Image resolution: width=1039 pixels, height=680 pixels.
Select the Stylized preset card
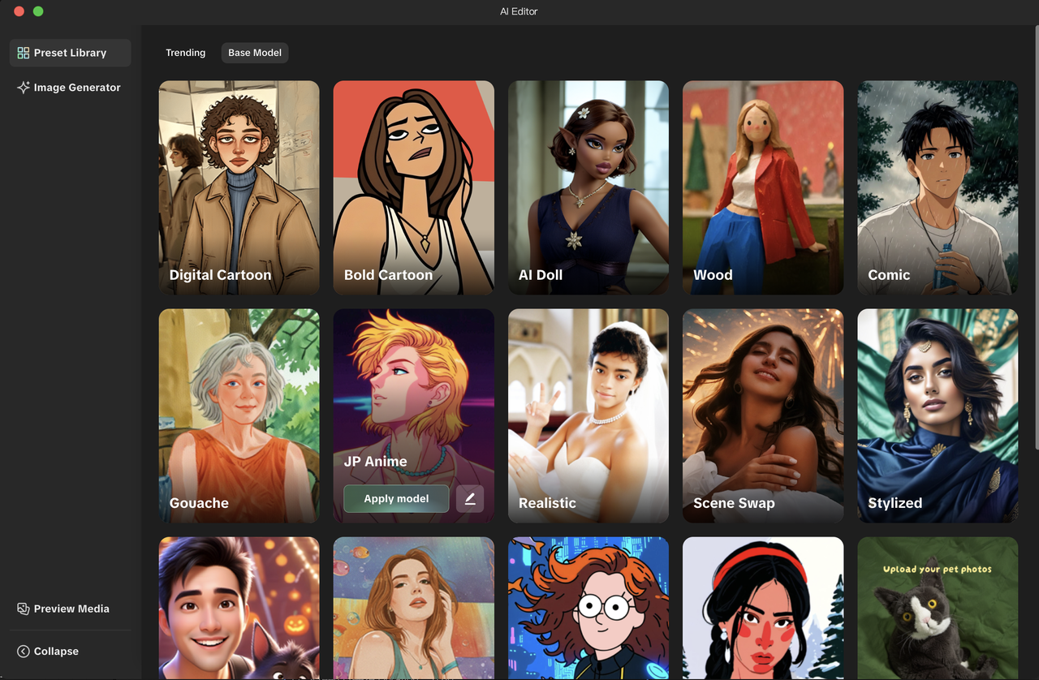tap(938, 415)
